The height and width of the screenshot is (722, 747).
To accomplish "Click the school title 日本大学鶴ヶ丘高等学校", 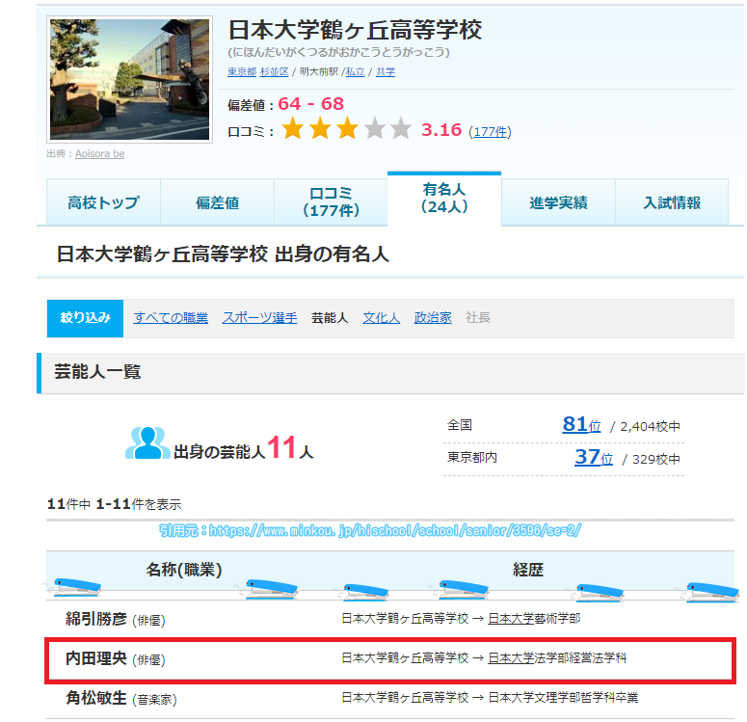I will click(355, 30).
